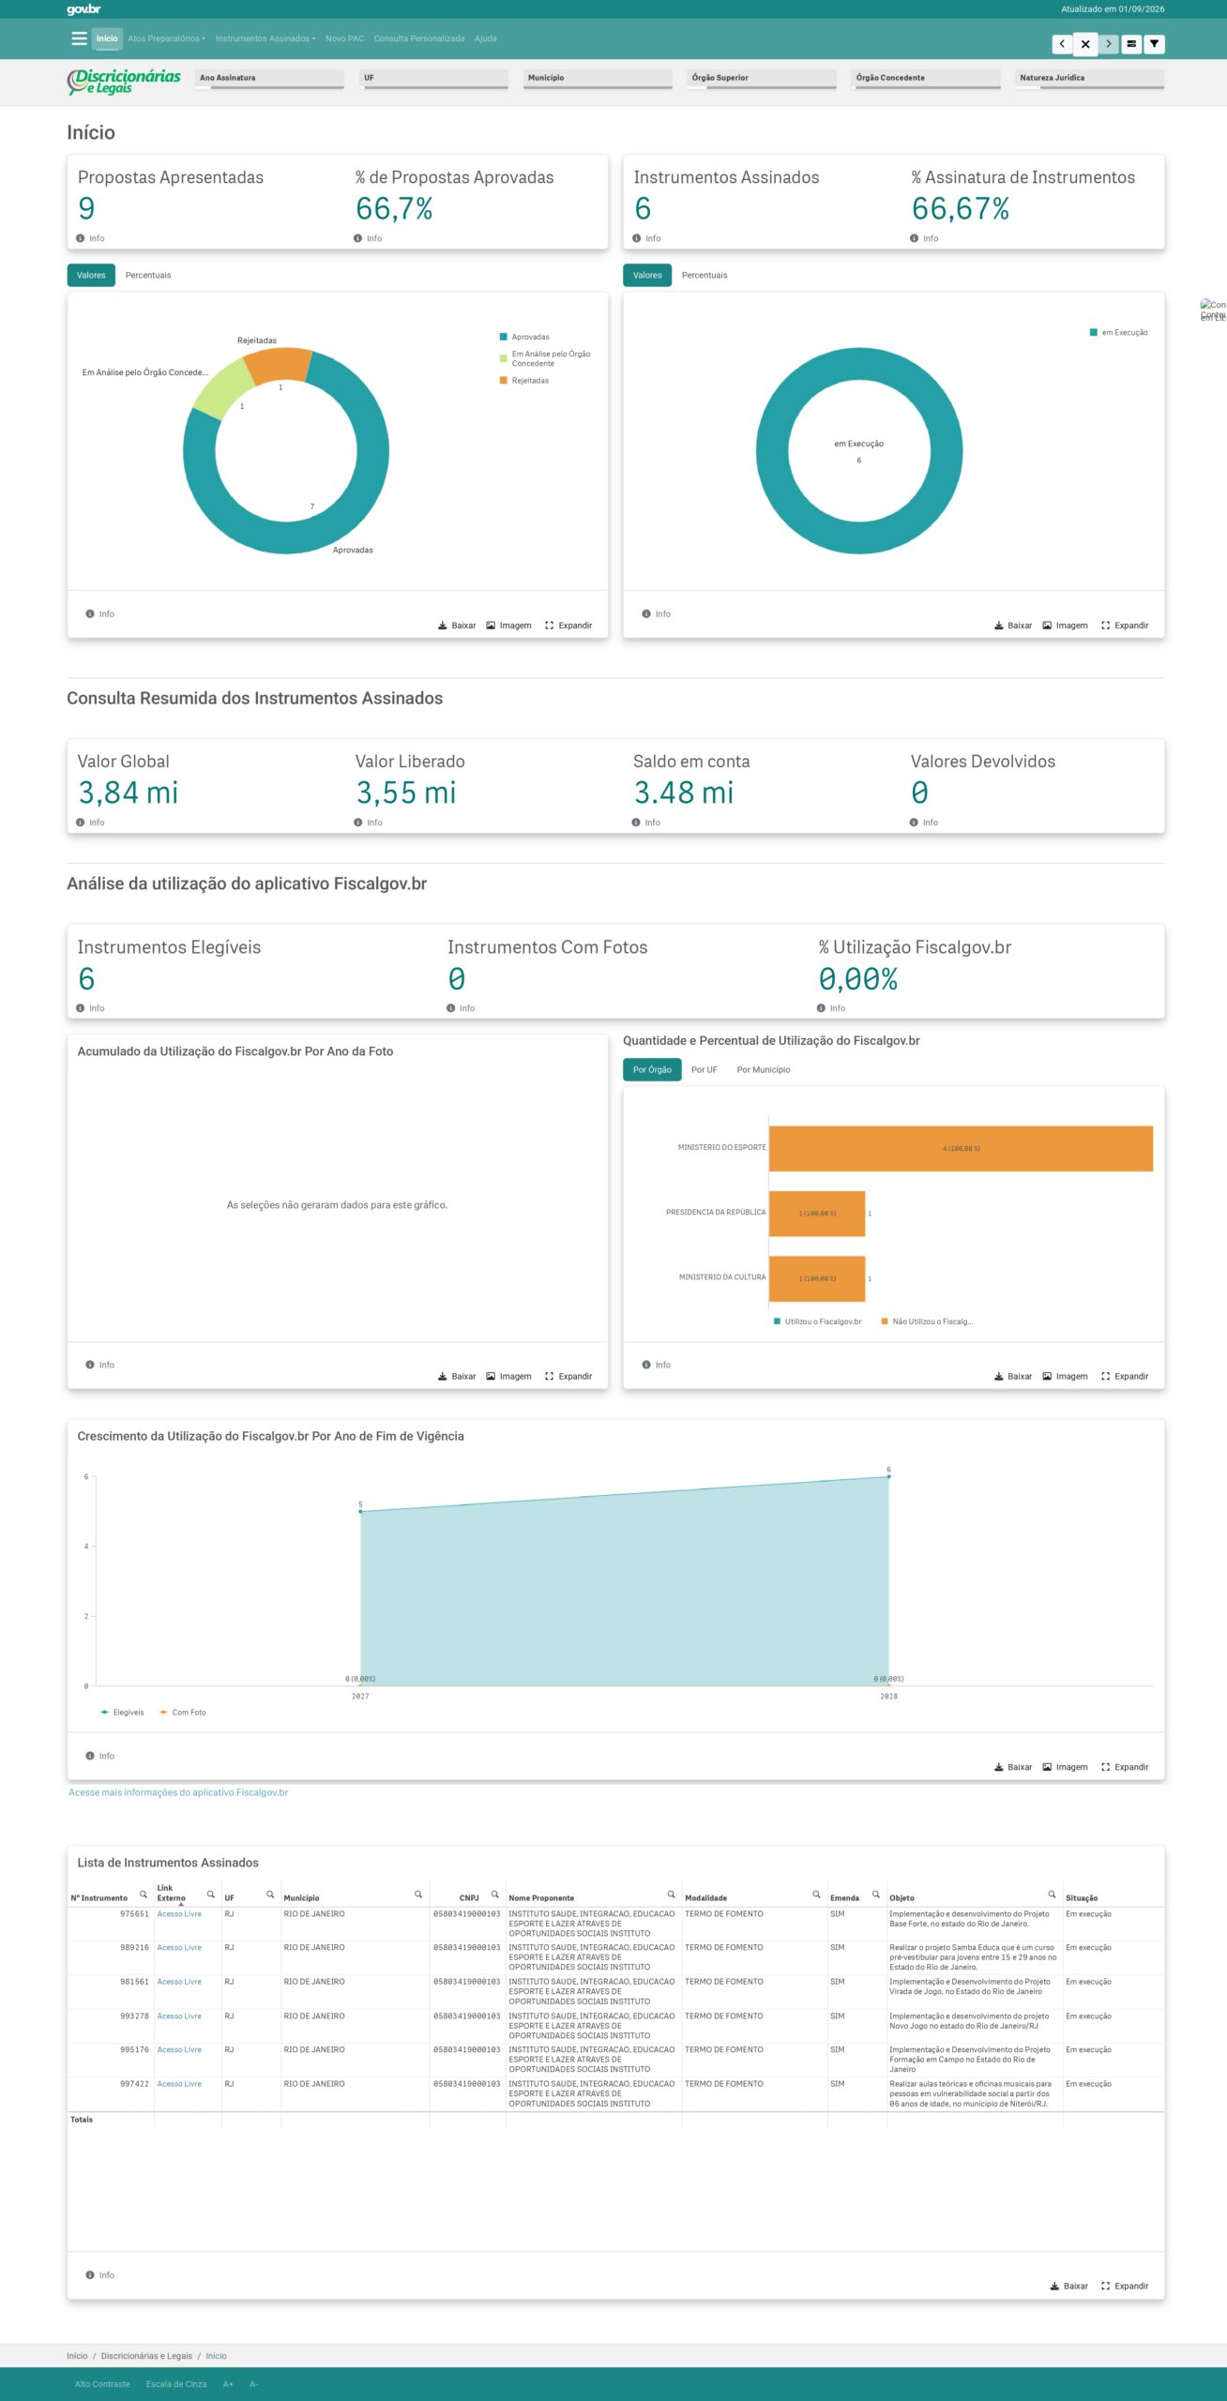Toggle Fiscalgov chart to Por UF

[704, 1069]
